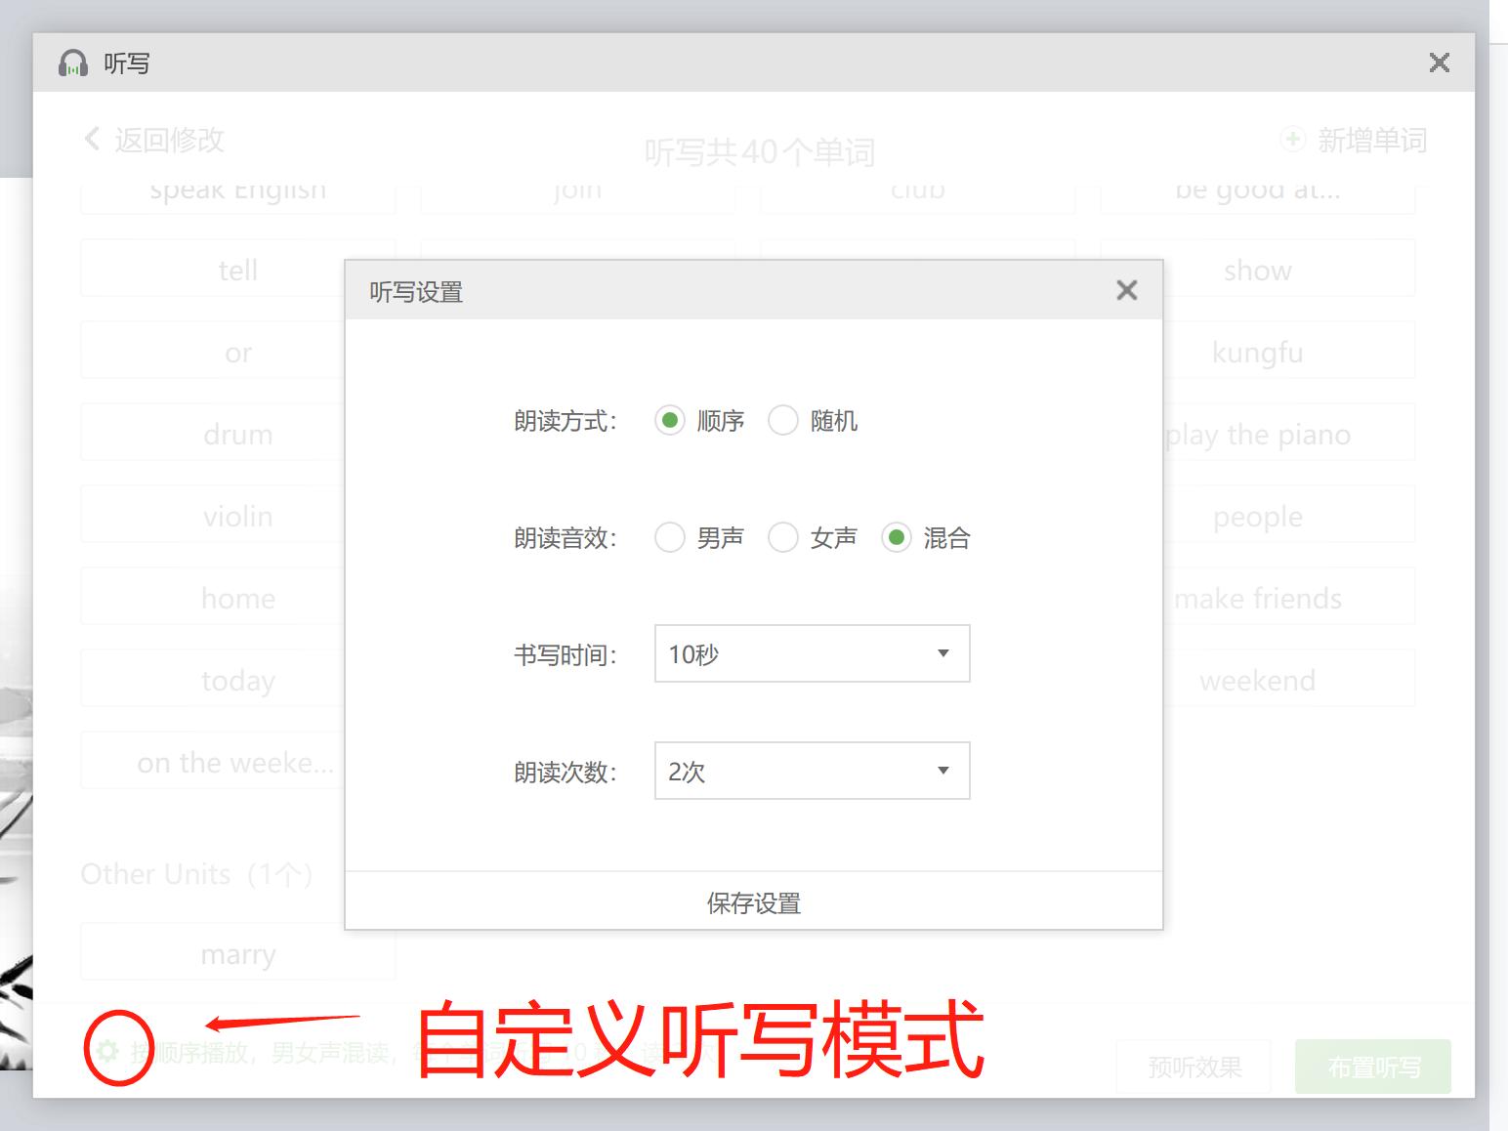
Task: Select the 随机 playback order option
Action: [x=783, y=420]
